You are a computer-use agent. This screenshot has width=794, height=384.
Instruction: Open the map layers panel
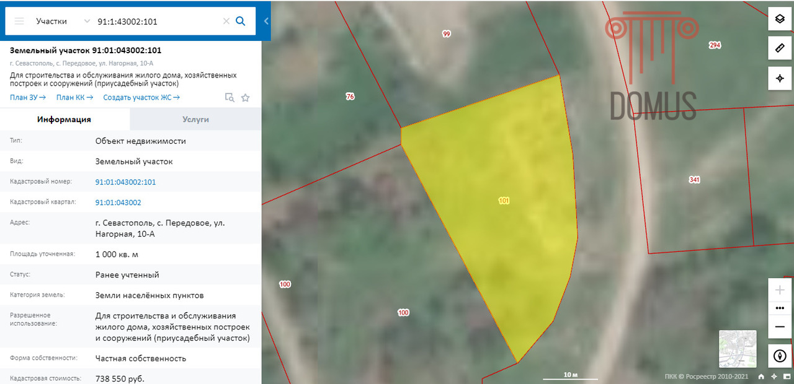(780, 19)
